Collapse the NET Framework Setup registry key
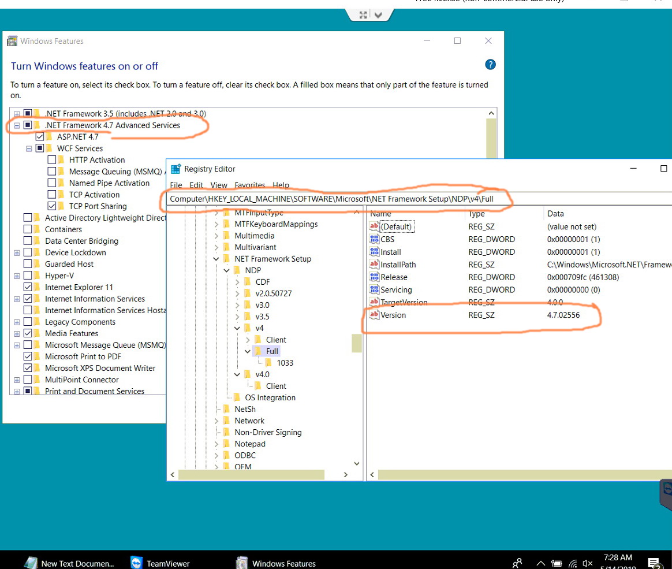 pos(216,259)
